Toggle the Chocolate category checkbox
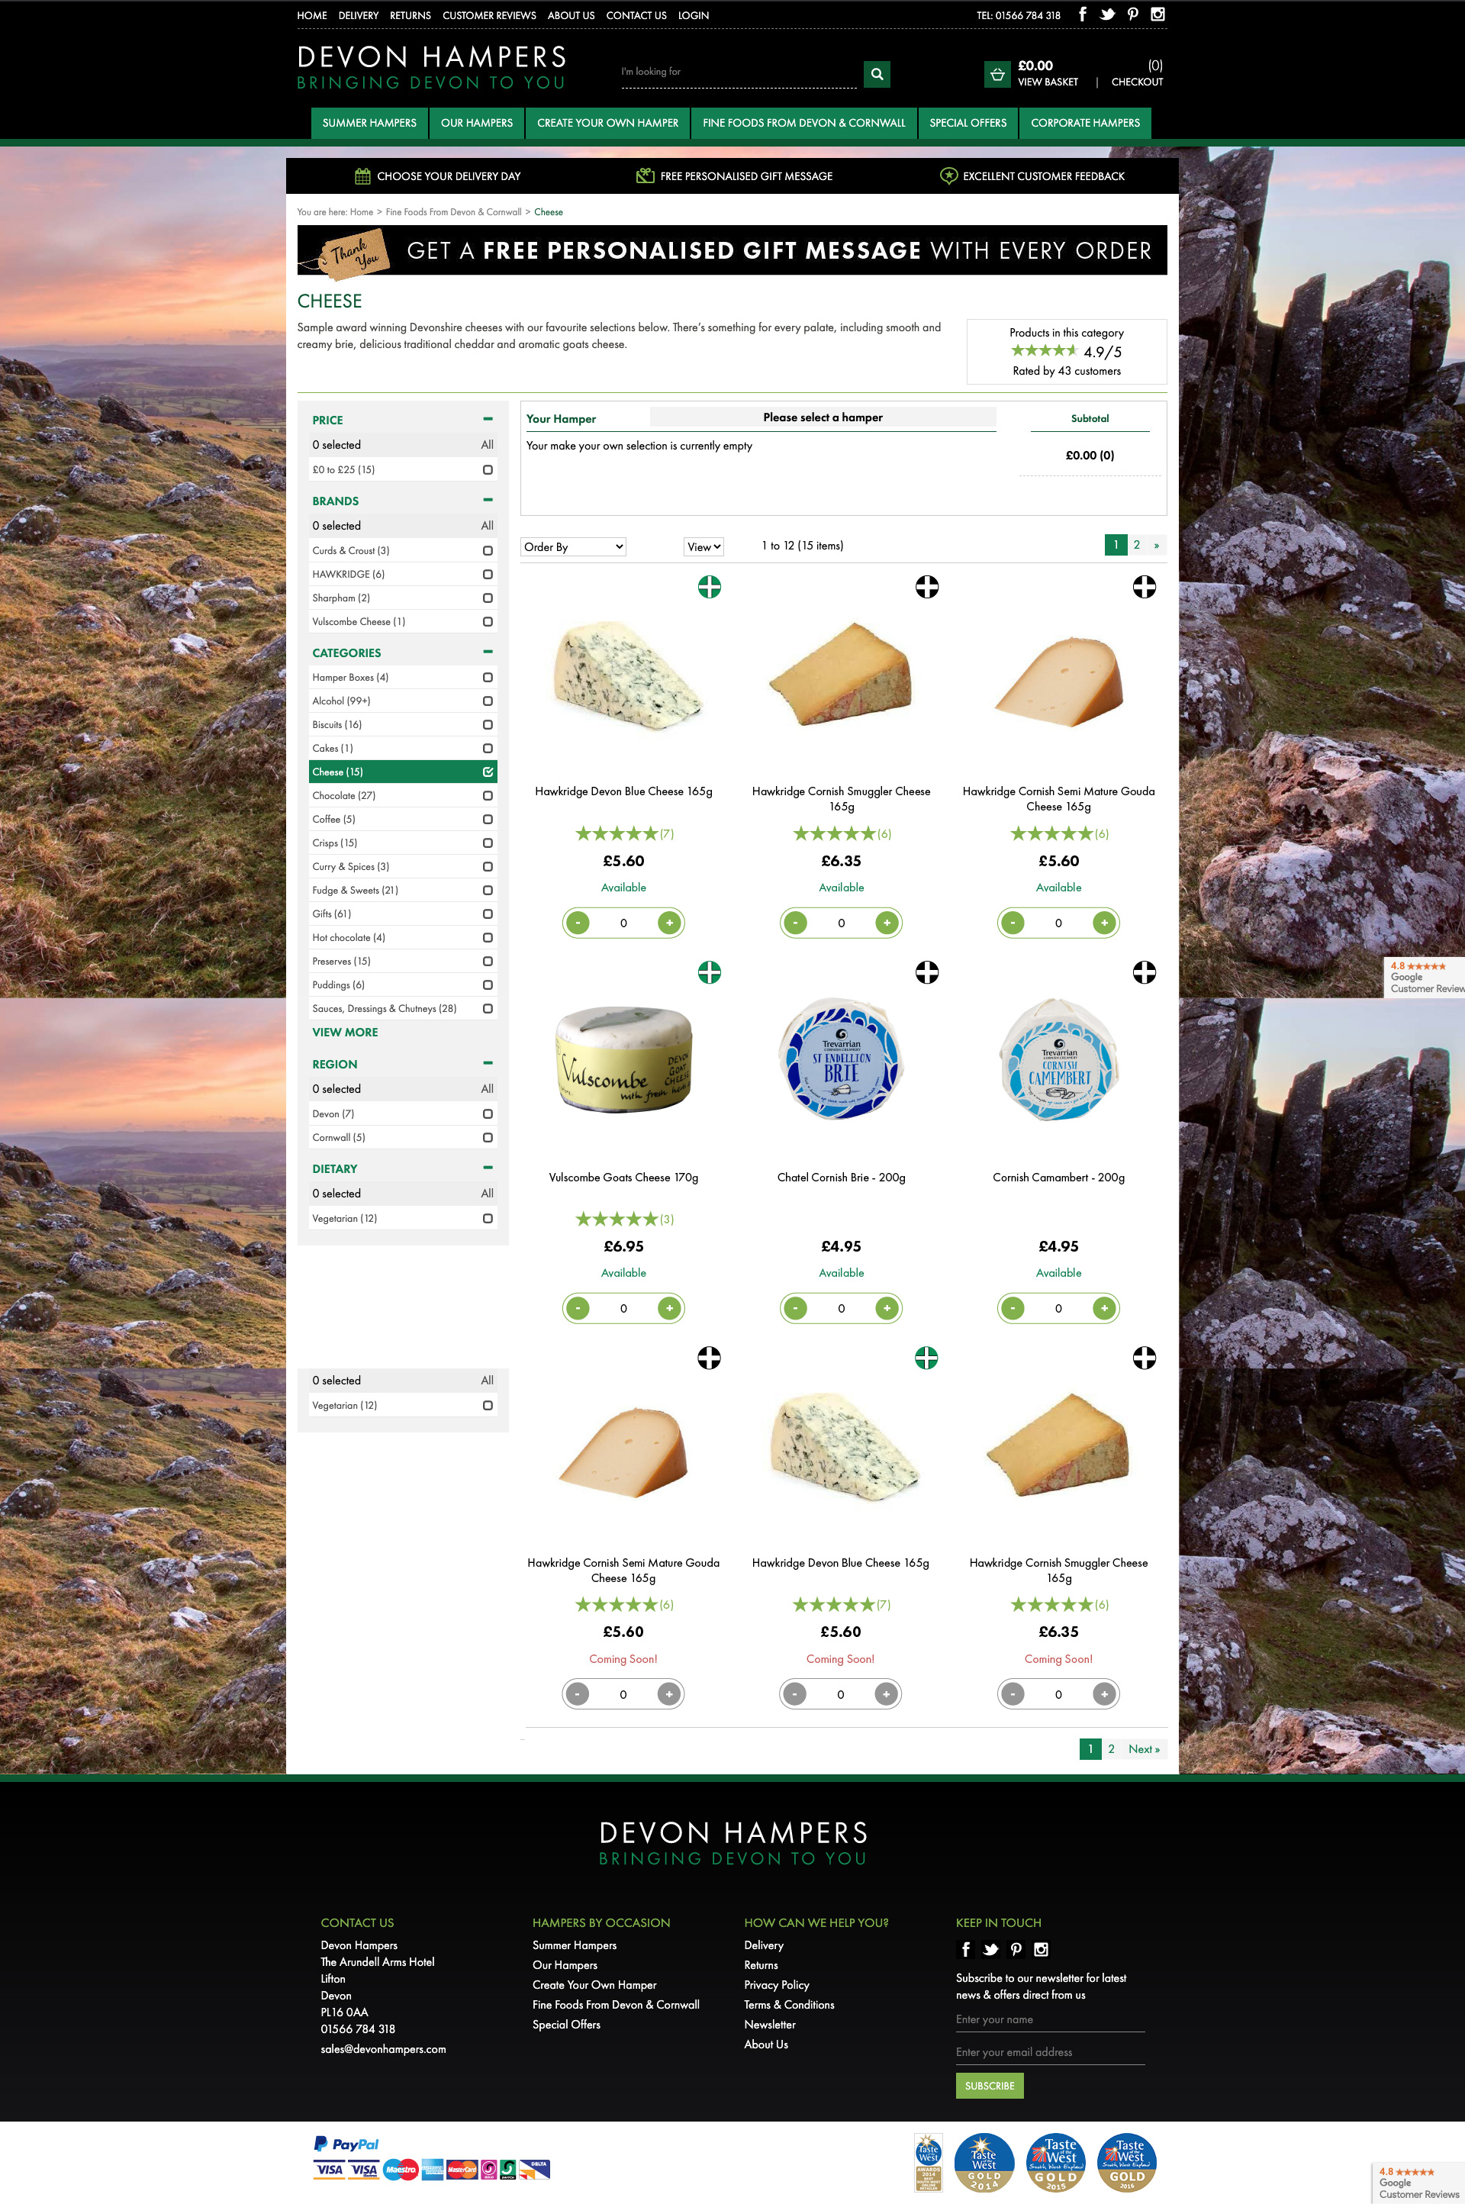Image resolution: width=1465 pixels, height=2204 pixels. click(488, 796)
